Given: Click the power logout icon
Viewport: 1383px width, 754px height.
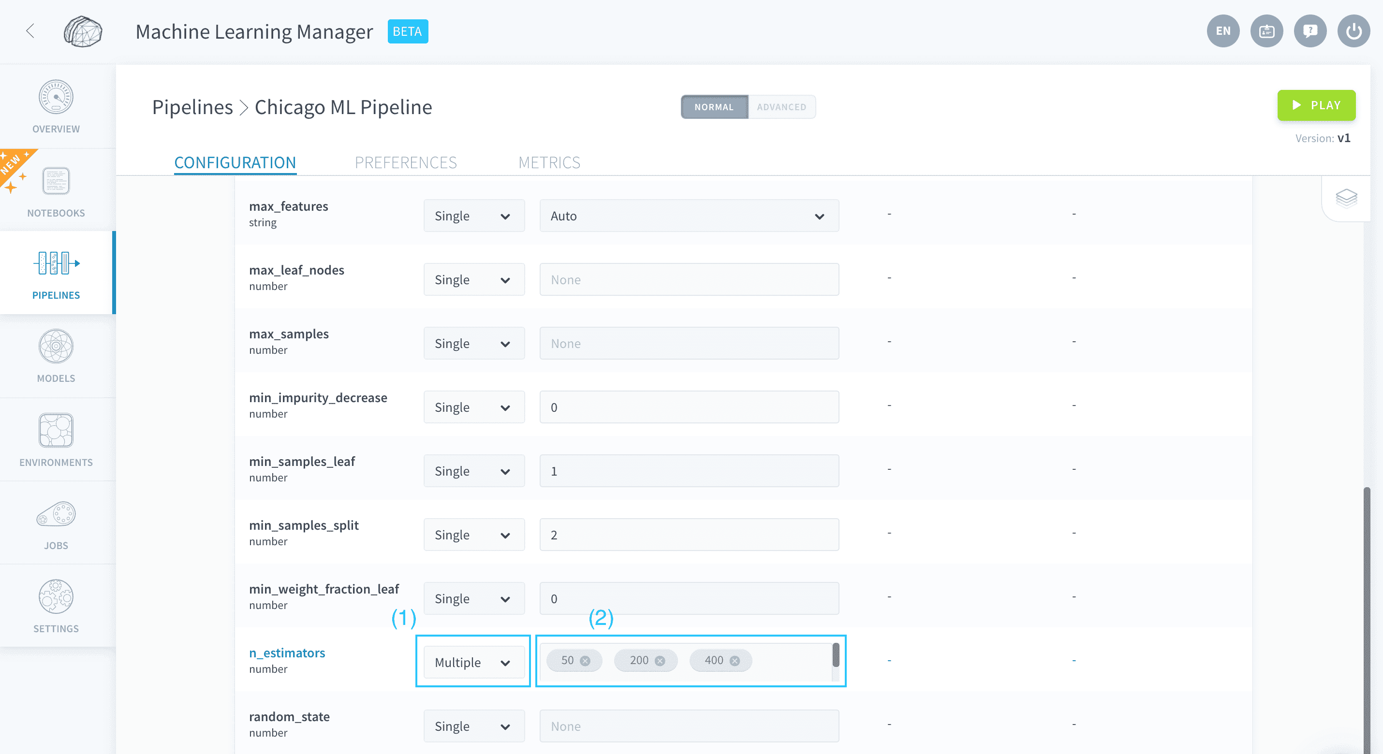Looking at the screenshot, I should (x=1354, y=31).
